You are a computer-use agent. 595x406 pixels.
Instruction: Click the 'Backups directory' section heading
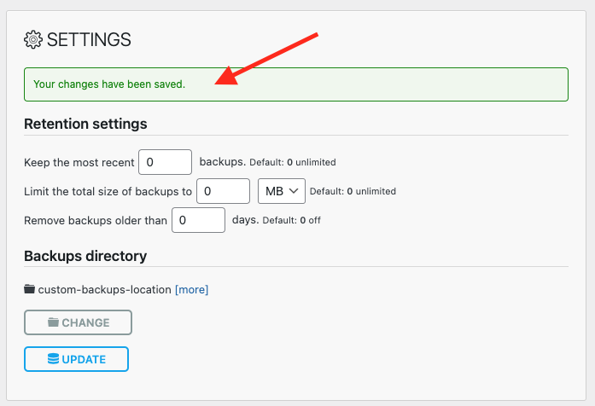coord(85,256)
